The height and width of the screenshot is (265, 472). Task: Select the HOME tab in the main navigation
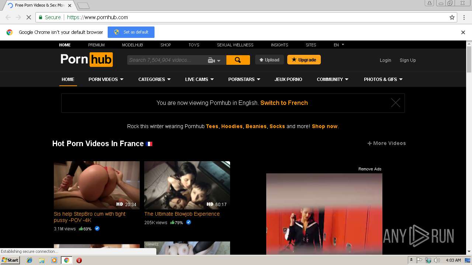[68, 79]
